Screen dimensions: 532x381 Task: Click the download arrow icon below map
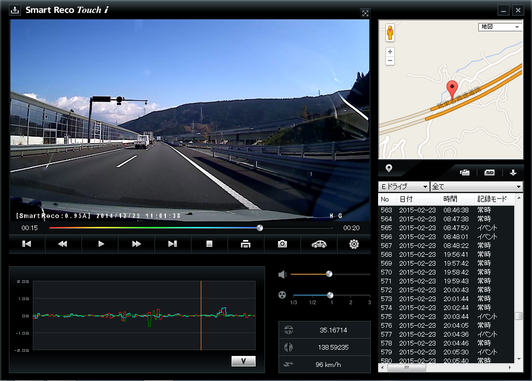pos(513,173)
